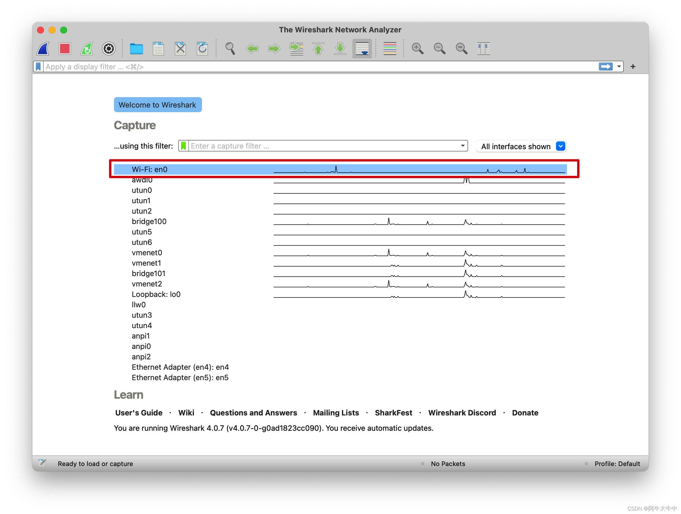Reset text to normal size icon

461,49
